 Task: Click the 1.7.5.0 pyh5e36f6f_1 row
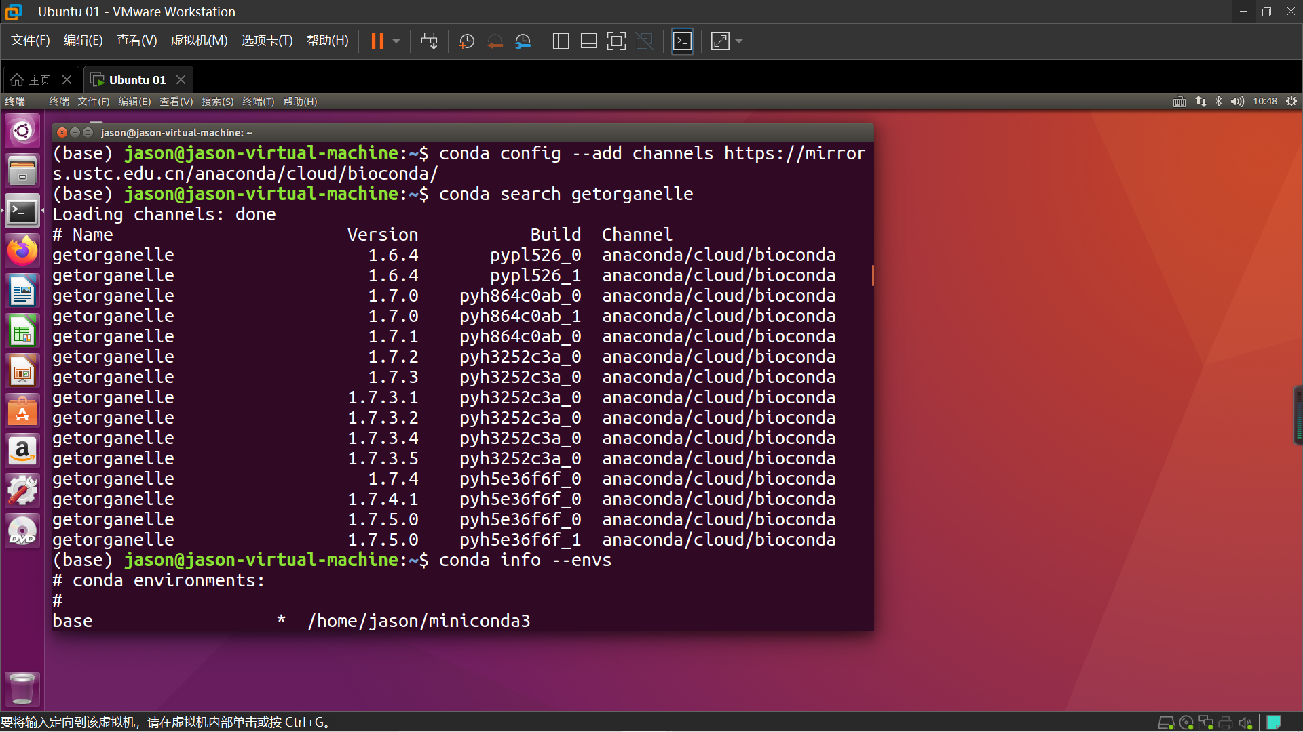point(444,540)
